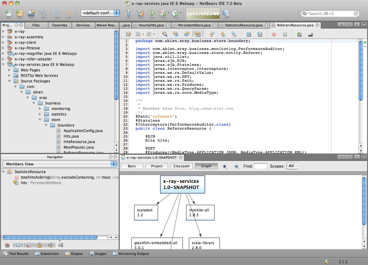Click the Profile Main Project clock icon
Screen dimensions: 368x265
174,13
